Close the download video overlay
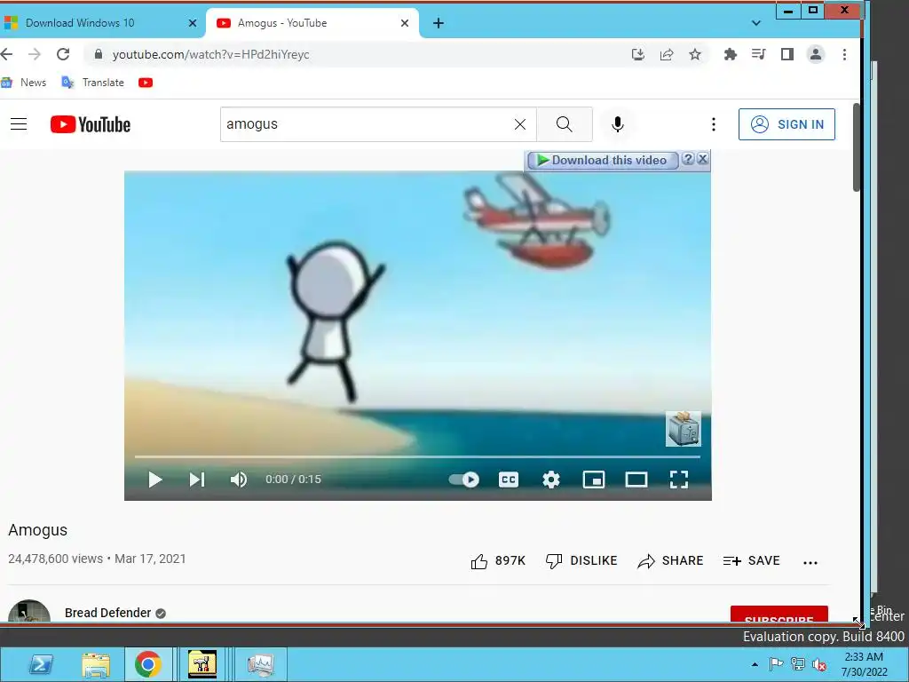Image resolution: width=909 pixels, height=682 pixels. point(703,159)
